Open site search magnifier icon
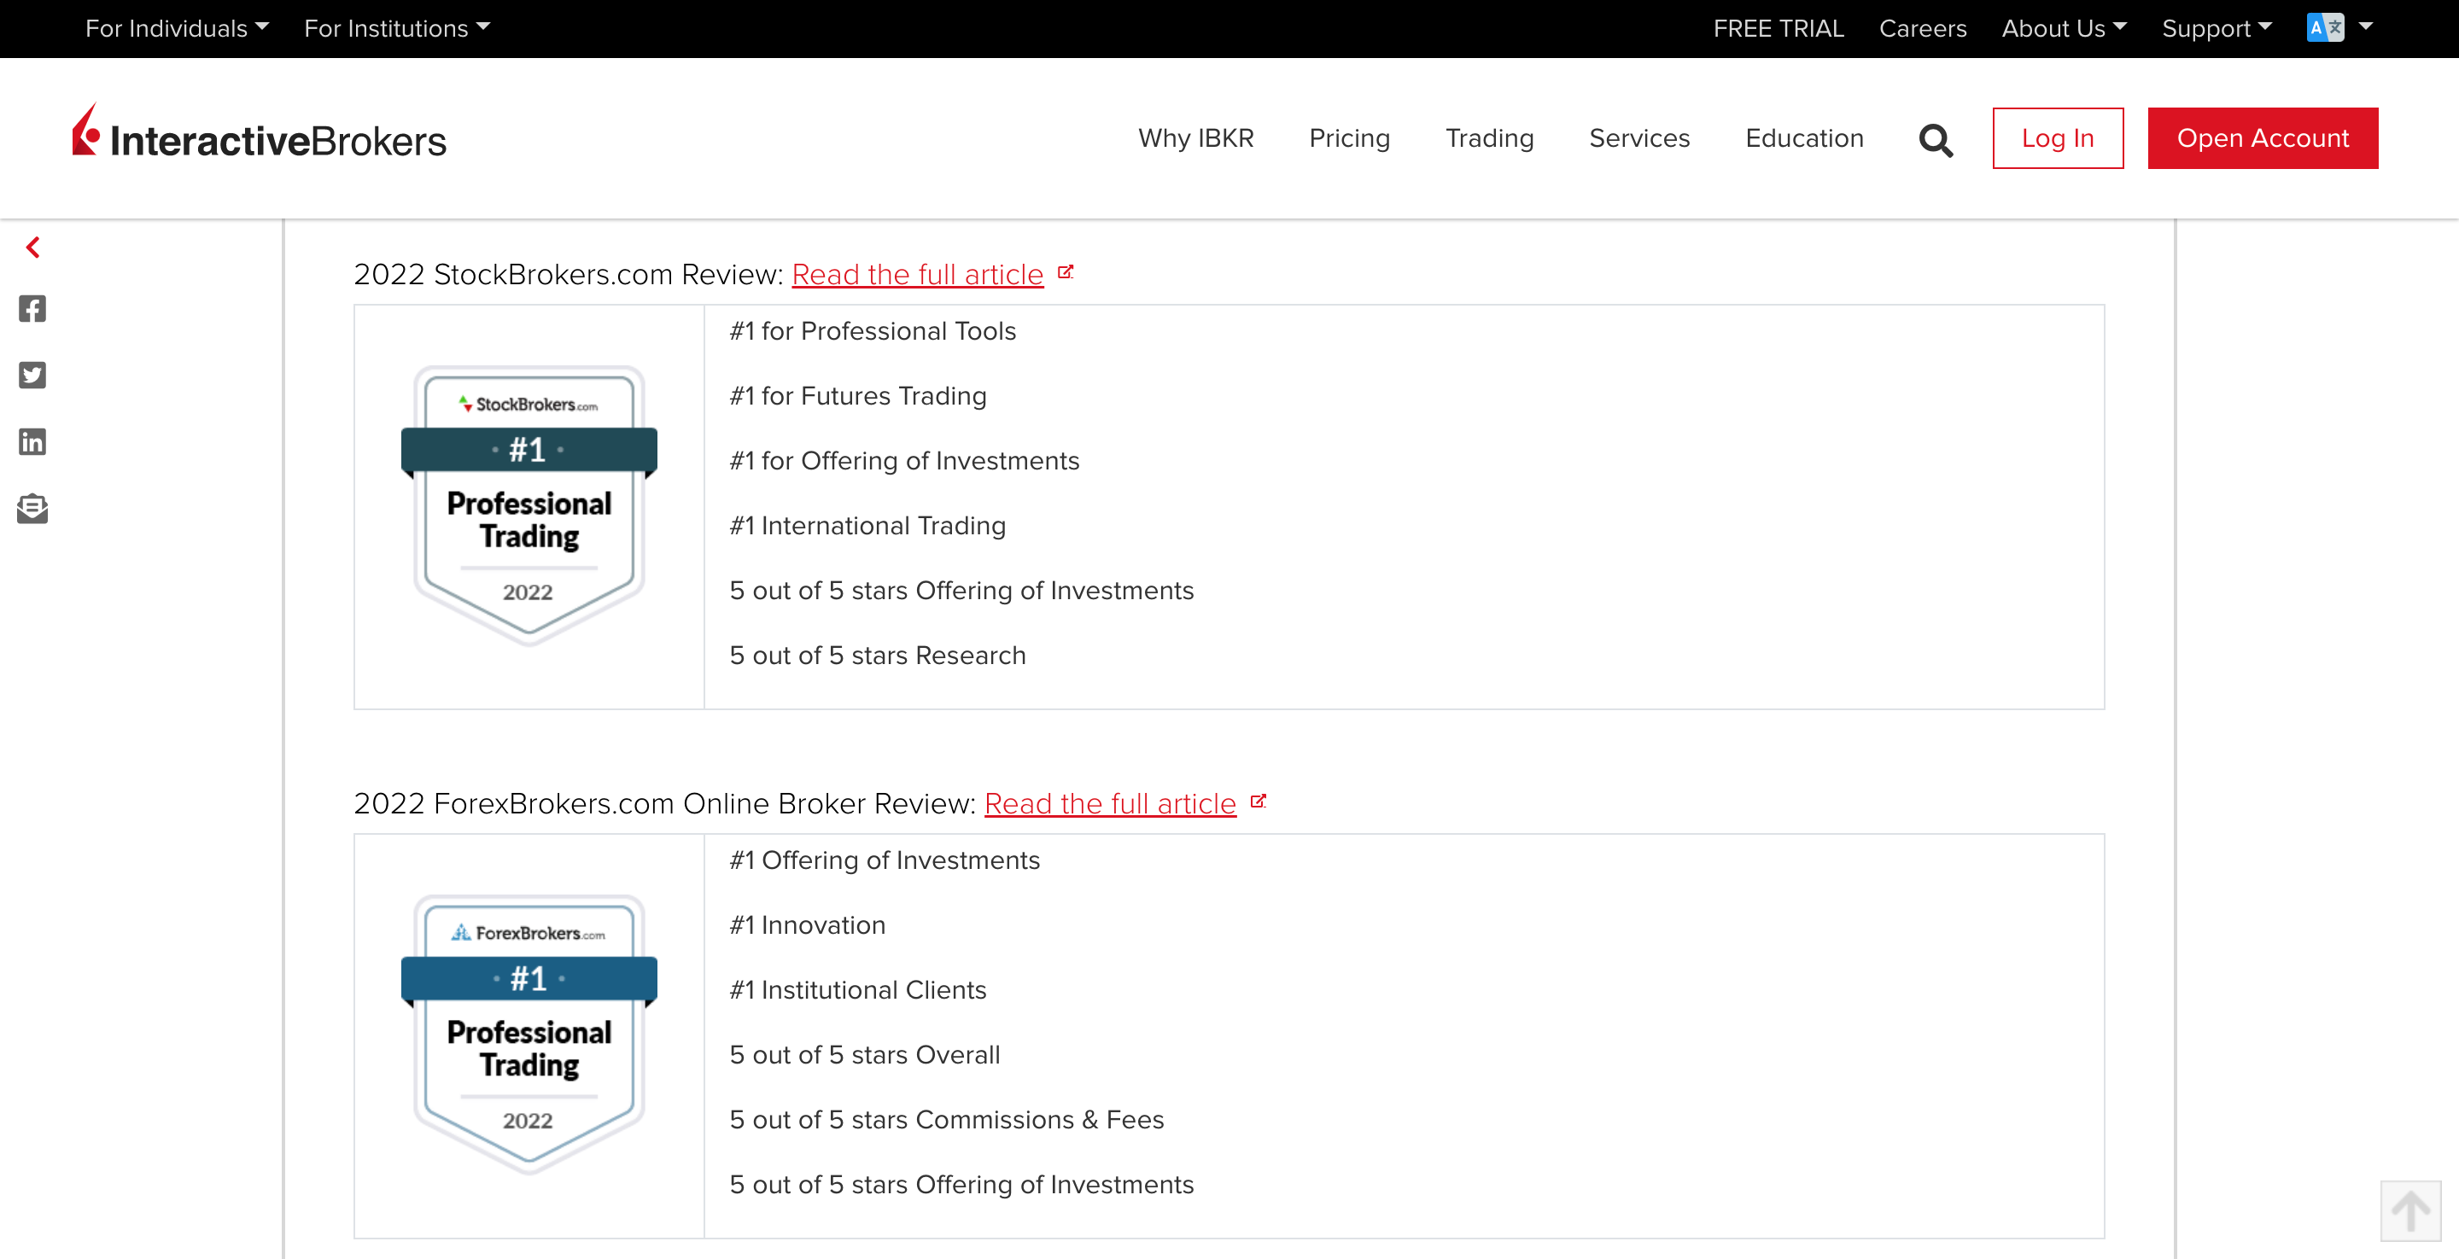This screenshot has height=1259, width=2459. click(x=1935, y=139)
